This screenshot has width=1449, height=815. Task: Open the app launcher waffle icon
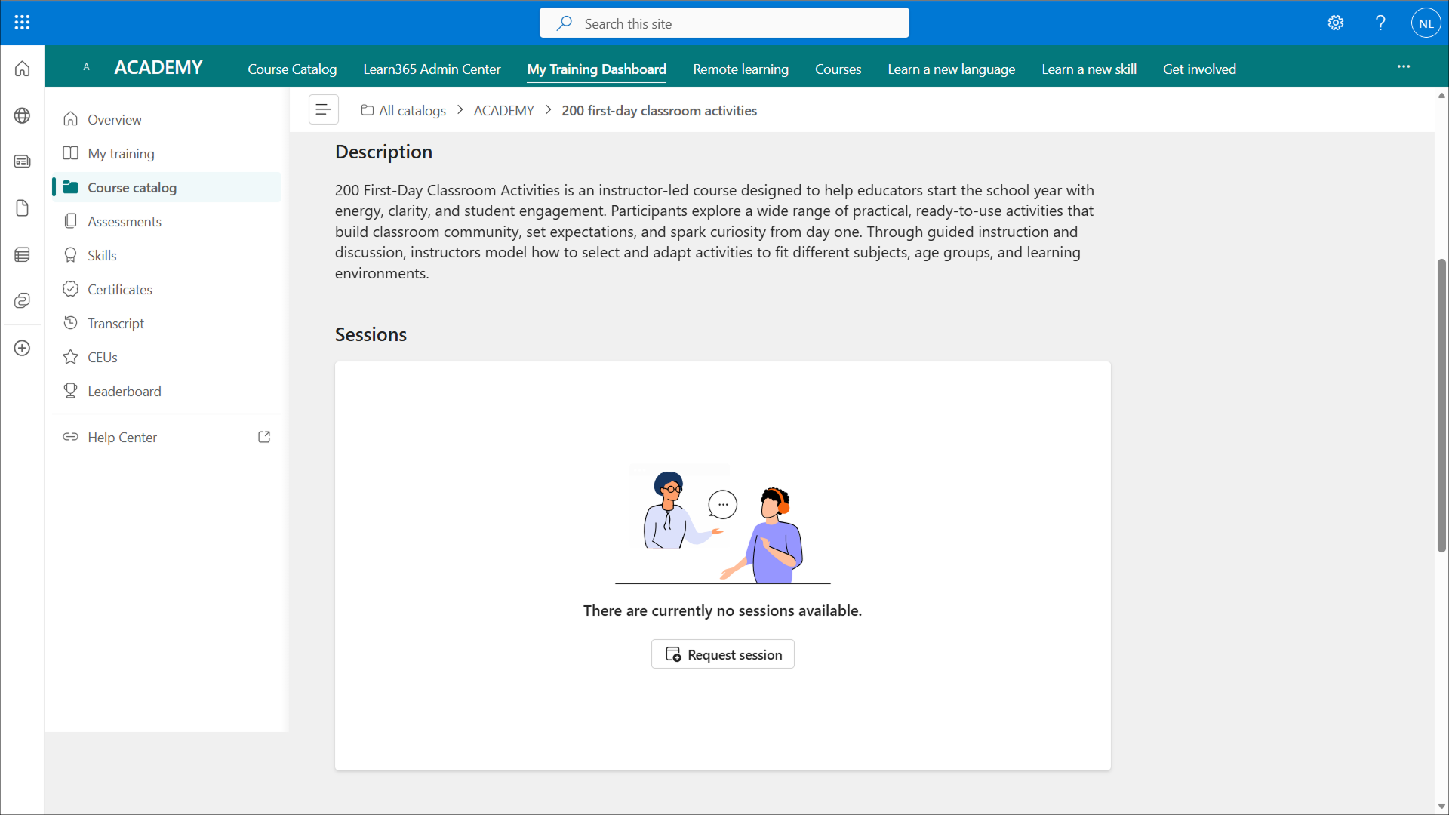[22, 23]
